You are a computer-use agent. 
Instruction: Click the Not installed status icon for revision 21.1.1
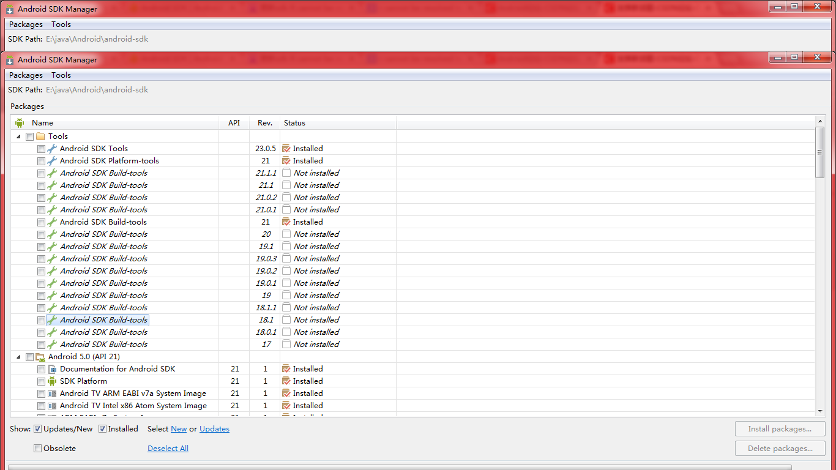point(286,173)
